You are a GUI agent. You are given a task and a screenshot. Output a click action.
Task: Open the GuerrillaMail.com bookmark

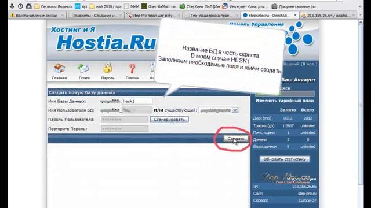[x=159, y=6]
